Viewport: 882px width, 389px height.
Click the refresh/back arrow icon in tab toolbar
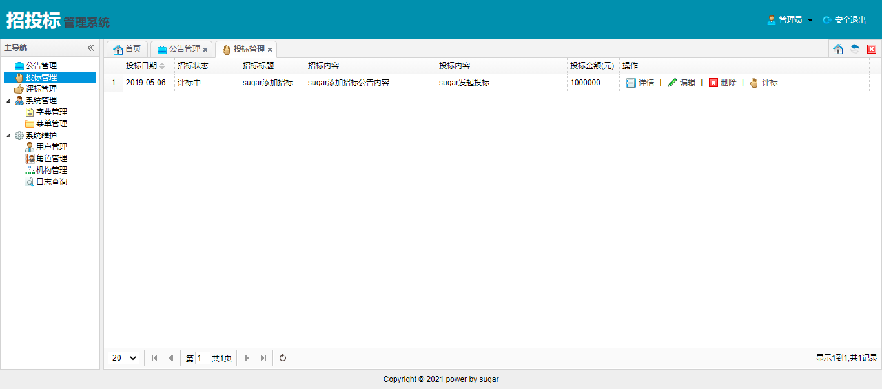855,49
